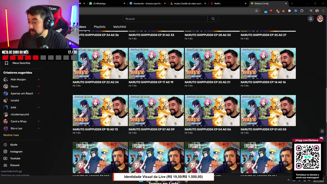Click the Youtube icon in sidebar
Screen dimensions: 327x184
point(5,158)
